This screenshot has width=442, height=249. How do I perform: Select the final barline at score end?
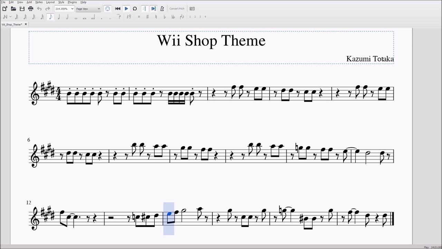point(392,219)
